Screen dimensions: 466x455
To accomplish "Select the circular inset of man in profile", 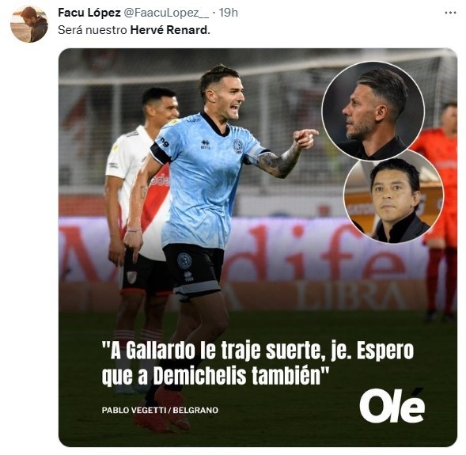I will tap(373, 112).
